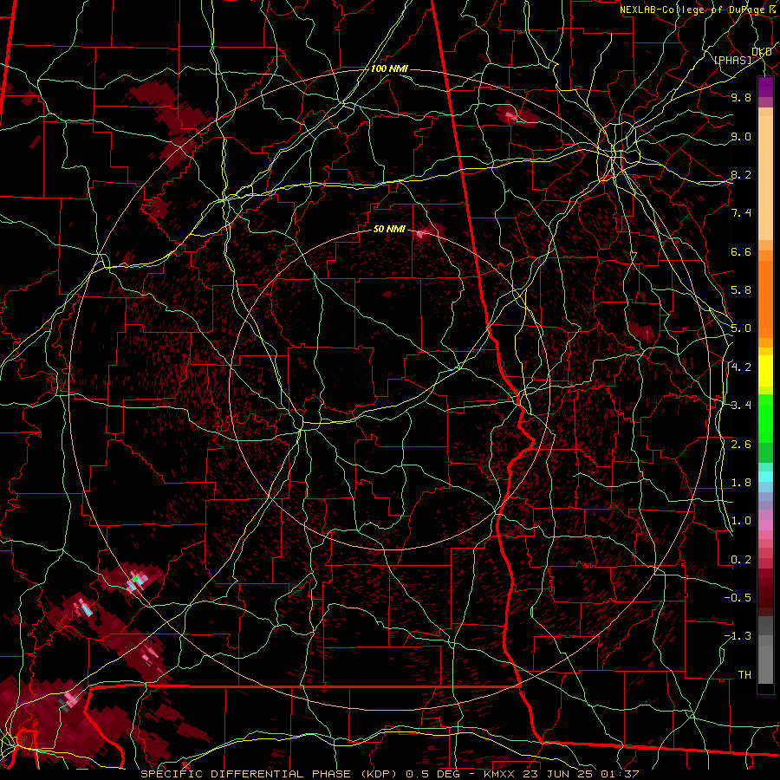Click the 50 NMI range ring label

pyautogui.click(x=389, y=229)
